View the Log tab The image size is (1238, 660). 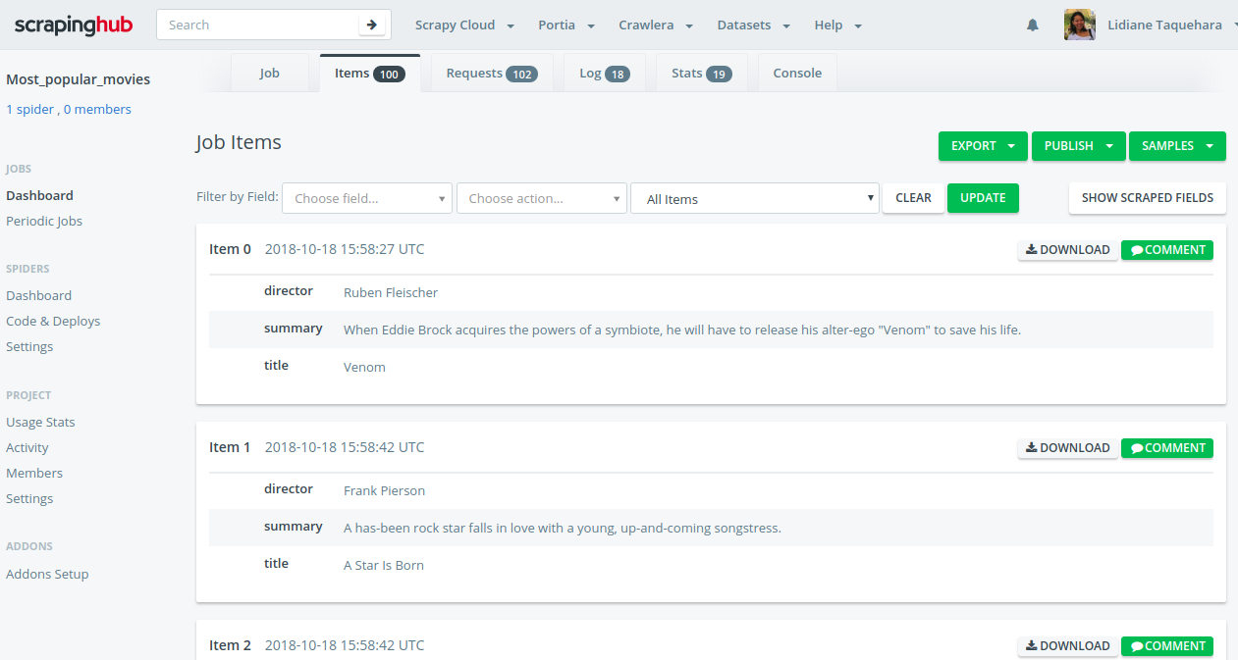(605, 74)
